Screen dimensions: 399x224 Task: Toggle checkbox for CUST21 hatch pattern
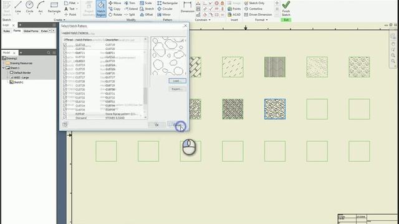point(65,53)
